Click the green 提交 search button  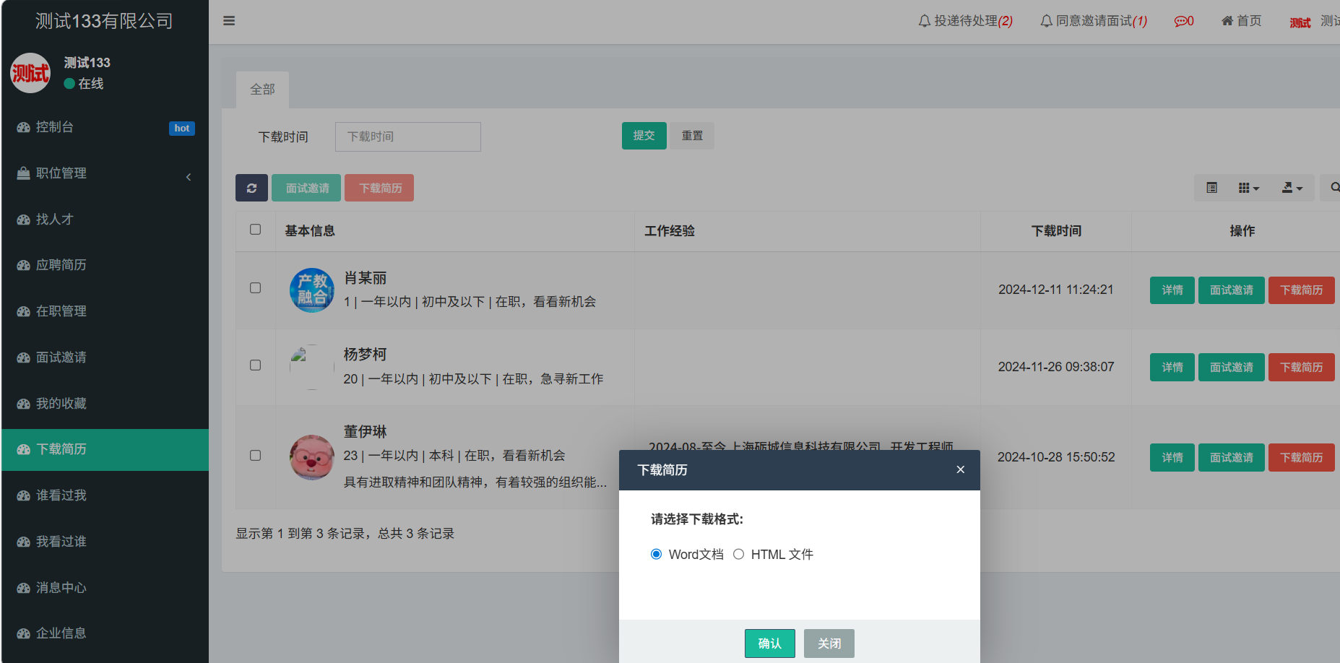tap(644, 136)
